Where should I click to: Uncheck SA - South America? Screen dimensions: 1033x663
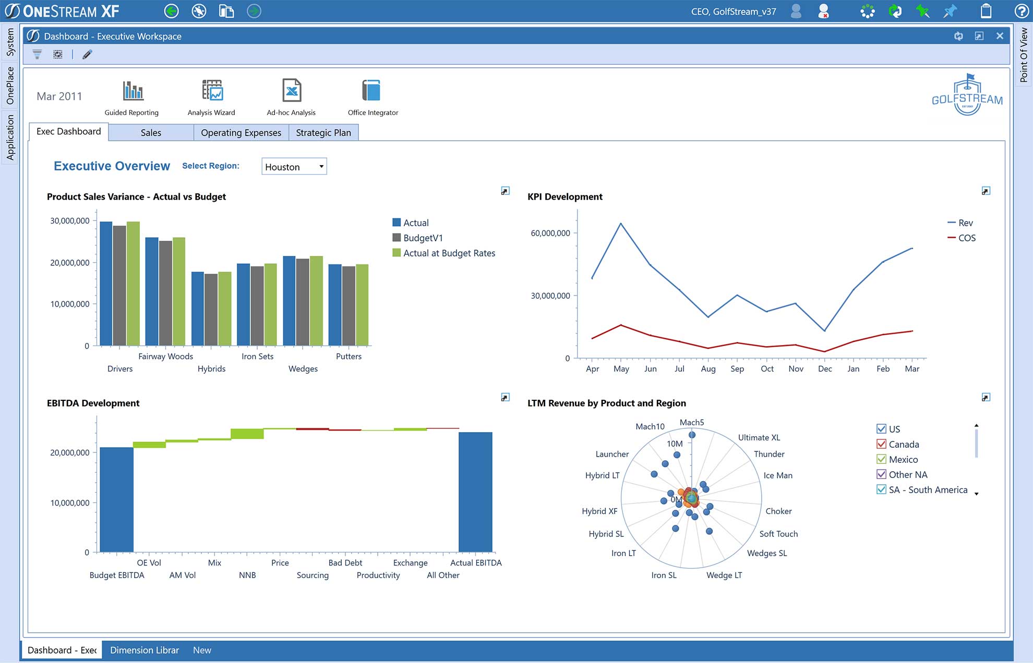[x=880, y=489]
